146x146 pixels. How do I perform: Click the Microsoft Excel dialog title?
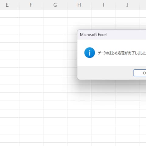tap(93, 35)
